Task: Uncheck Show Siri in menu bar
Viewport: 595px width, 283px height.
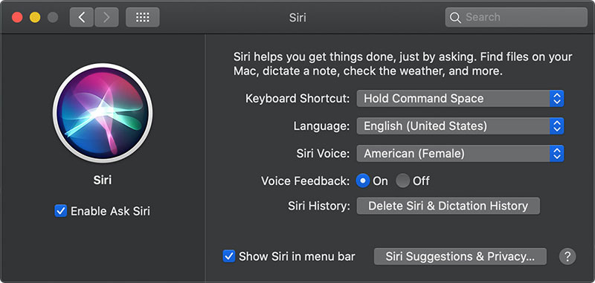Action: (229, 256)
